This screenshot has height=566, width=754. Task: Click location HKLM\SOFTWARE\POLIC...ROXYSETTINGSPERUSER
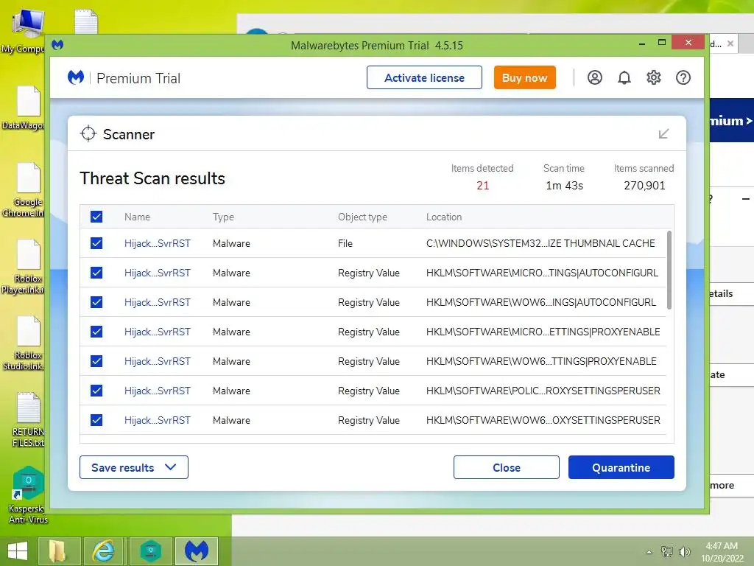[x=543, y=391]
